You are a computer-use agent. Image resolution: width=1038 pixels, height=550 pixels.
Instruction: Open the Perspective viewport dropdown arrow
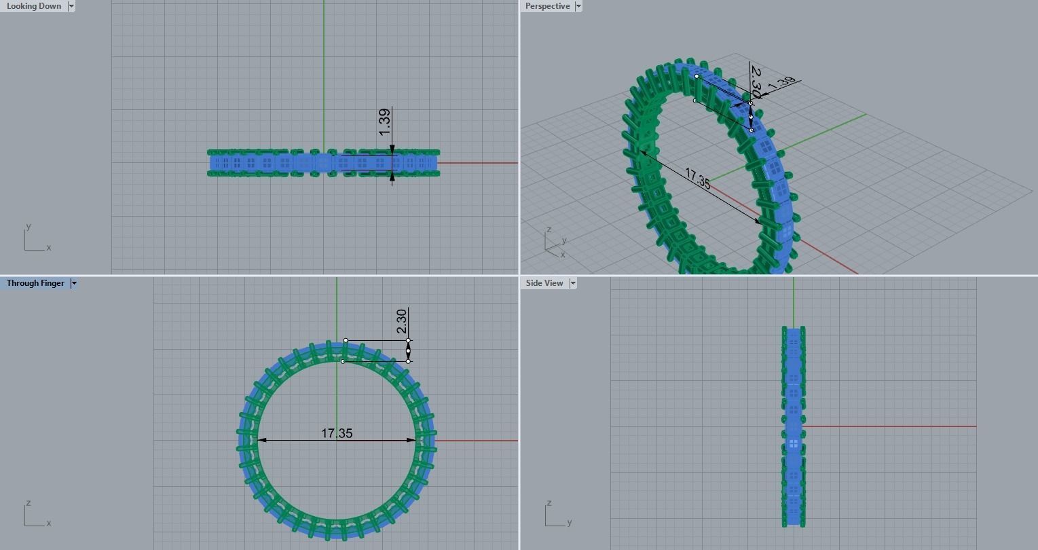[x=578, y=6]
